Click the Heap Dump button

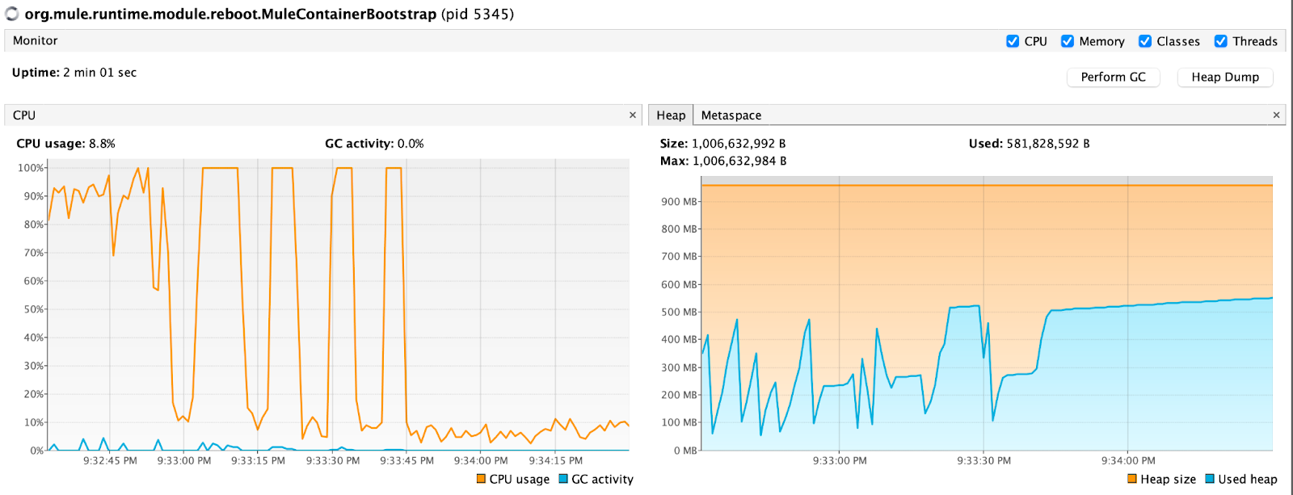point(1225,77)
